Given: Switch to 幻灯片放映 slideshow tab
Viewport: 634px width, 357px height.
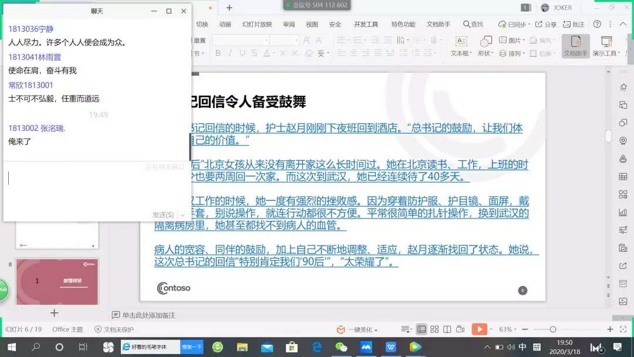Looking at the screenshot, I should pos(257,25).
